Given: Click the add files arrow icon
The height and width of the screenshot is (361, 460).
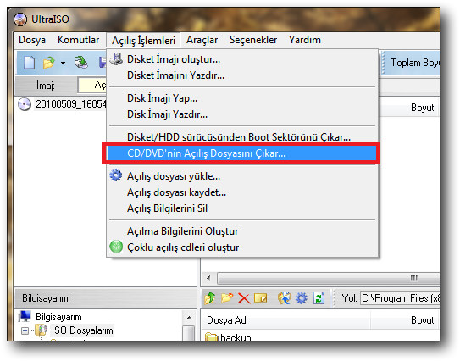Looking at the screenshot, I should tap(284, 298).
